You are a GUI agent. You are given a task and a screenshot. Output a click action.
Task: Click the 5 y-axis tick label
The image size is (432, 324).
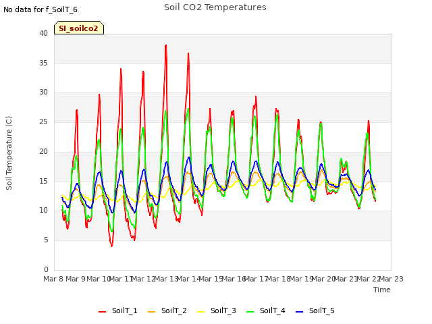[46, 240]
